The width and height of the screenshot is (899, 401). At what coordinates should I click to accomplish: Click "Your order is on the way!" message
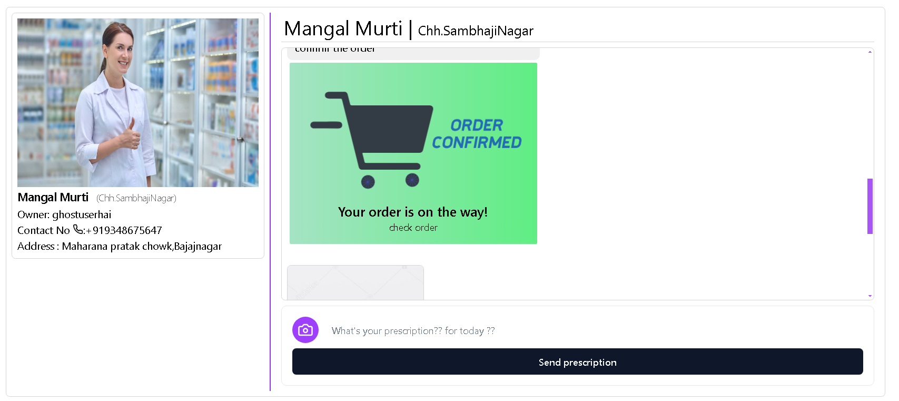(413, 212)
